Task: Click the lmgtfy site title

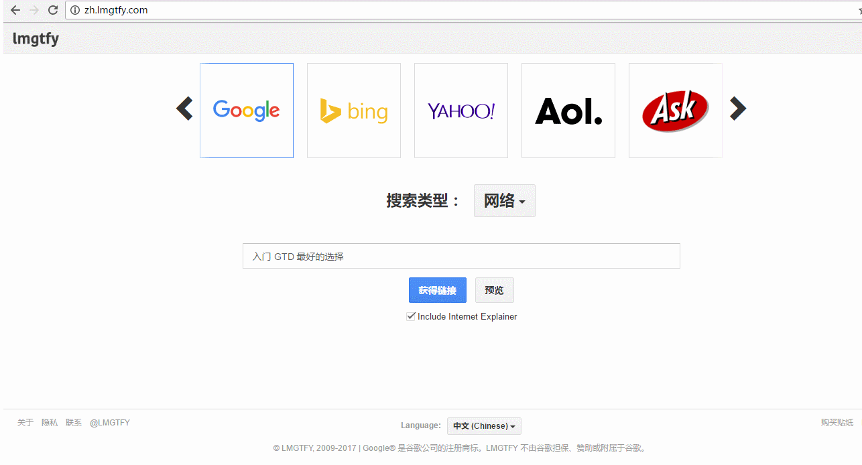Action: pos(36,39)
